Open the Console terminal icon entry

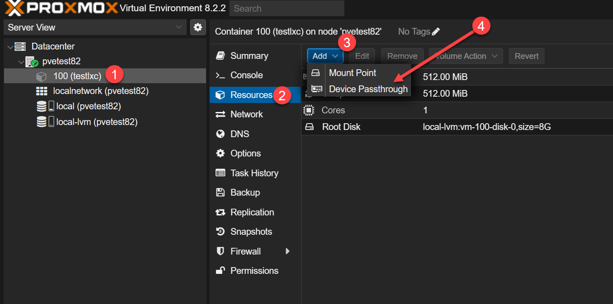220,76
